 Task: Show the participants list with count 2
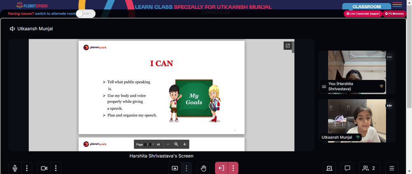point(369,168)
